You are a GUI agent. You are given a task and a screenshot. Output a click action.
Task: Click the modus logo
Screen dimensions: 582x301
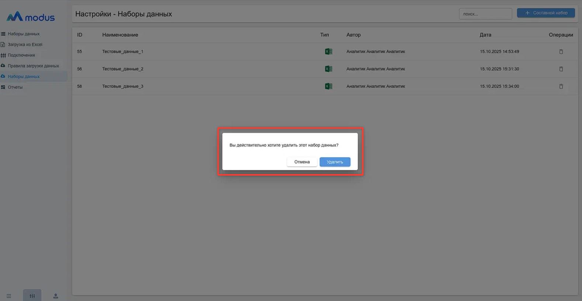pyautogui.click(x=31, y=17)
